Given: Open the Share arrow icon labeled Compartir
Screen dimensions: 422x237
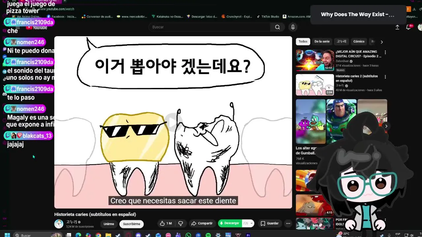Looking at the screenshot, I should pos(202,223).
